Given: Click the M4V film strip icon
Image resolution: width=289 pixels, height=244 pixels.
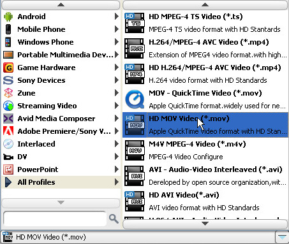Looking at the screenshot, I should 135,150.
